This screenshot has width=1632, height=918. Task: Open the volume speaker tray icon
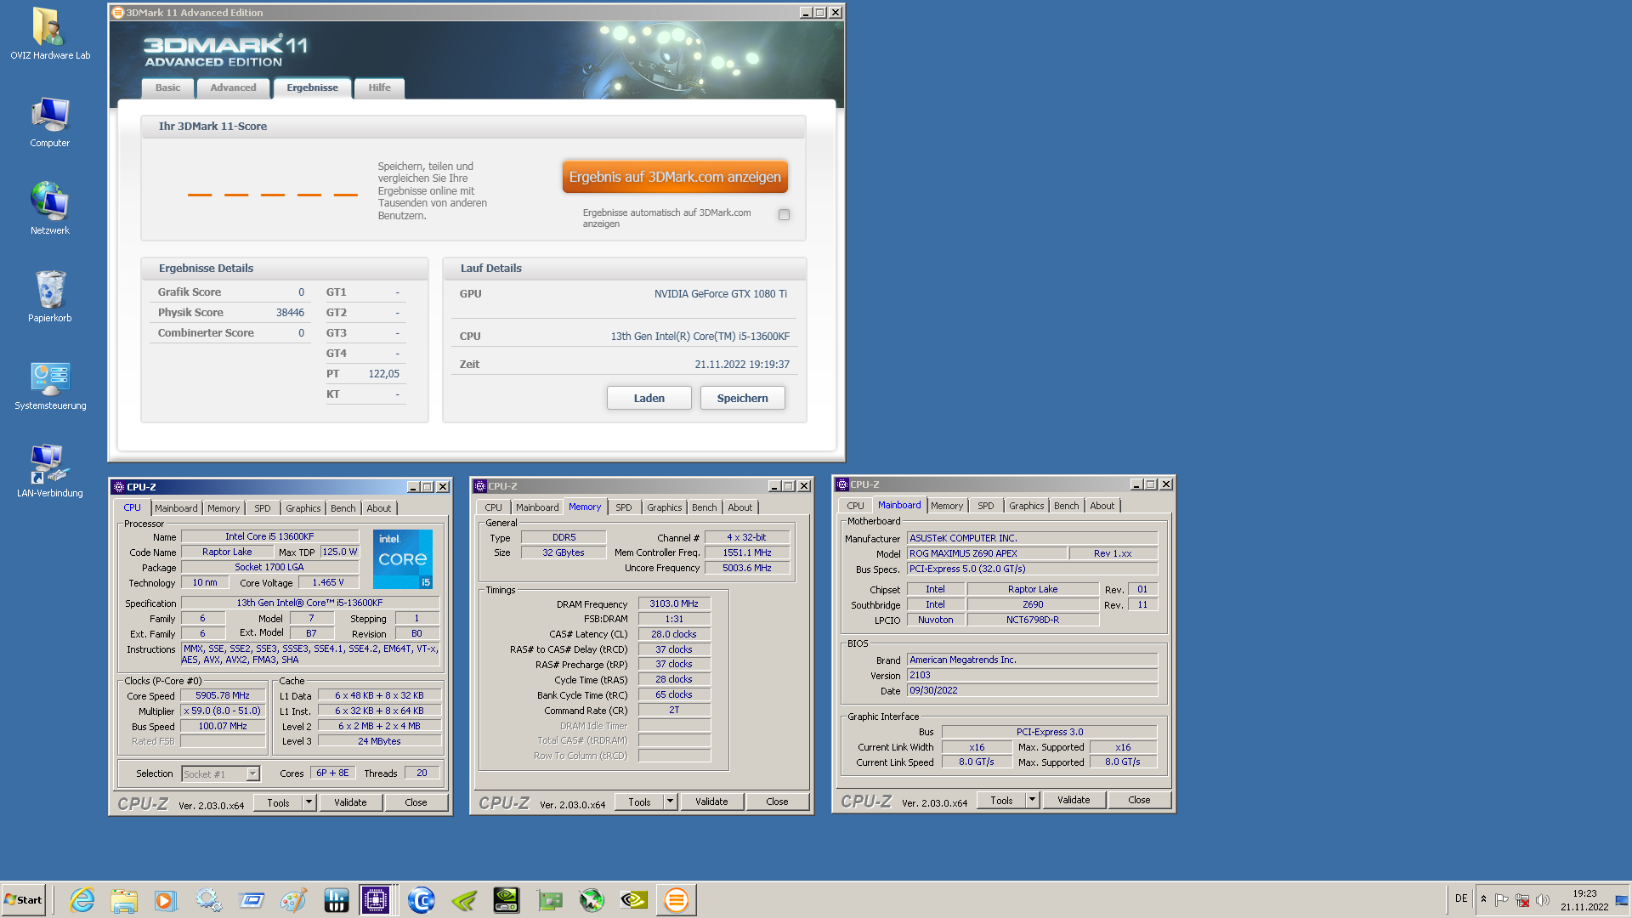click(1543, 899)
